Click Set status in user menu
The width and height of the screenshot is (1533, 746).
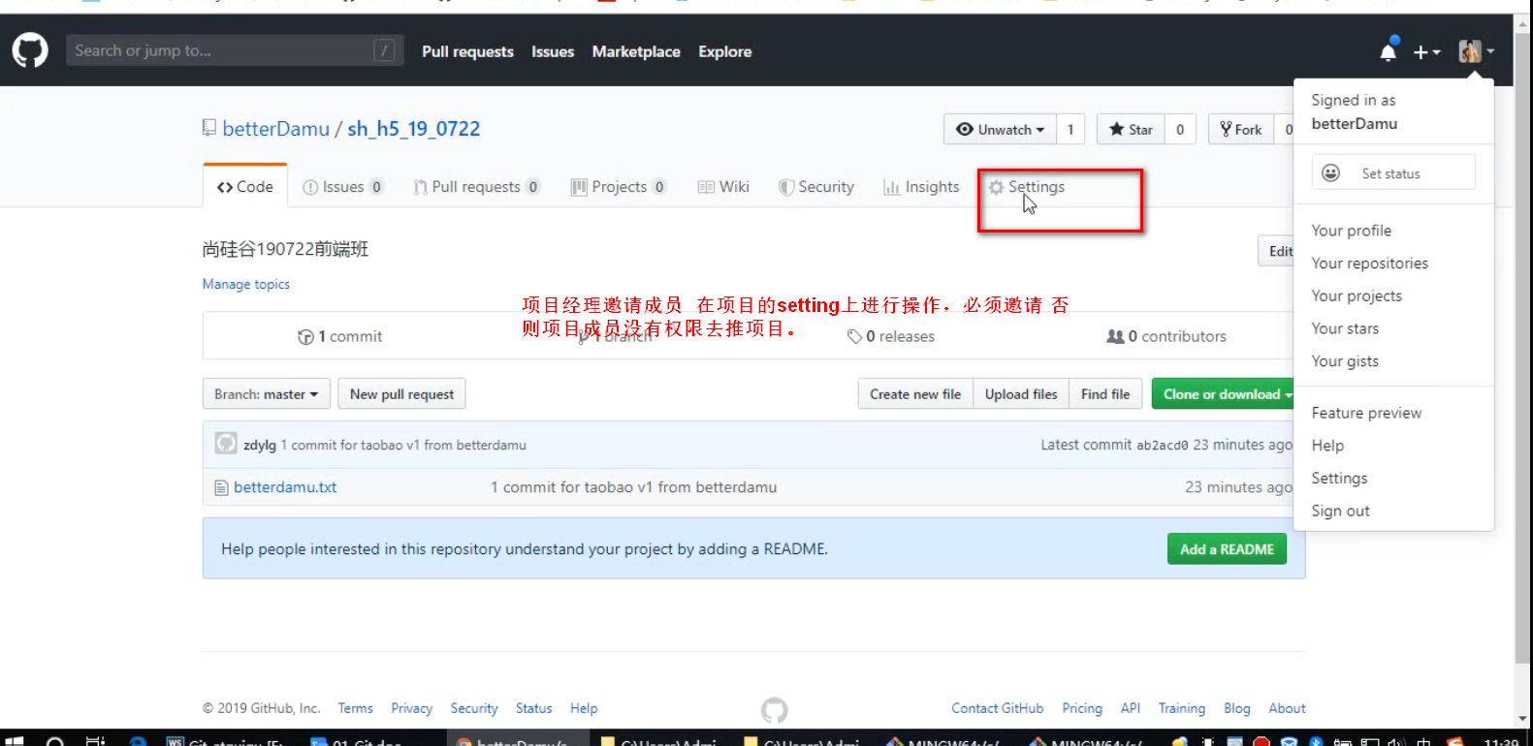1393,172
